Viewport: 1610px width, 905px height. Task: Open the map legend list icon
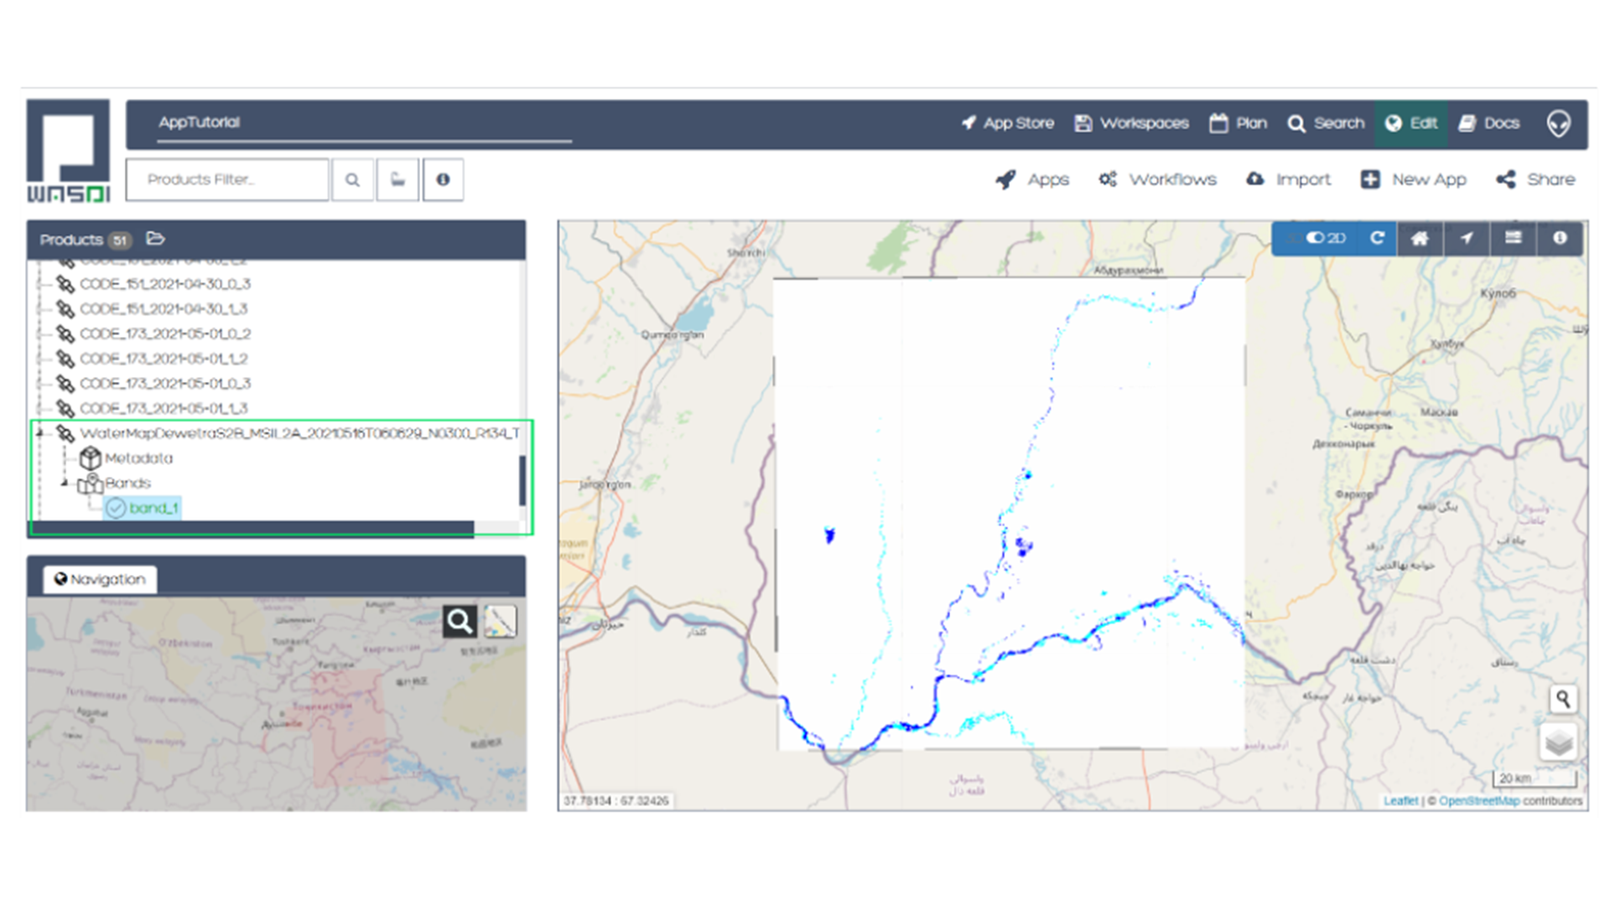tap(1513, 239)
